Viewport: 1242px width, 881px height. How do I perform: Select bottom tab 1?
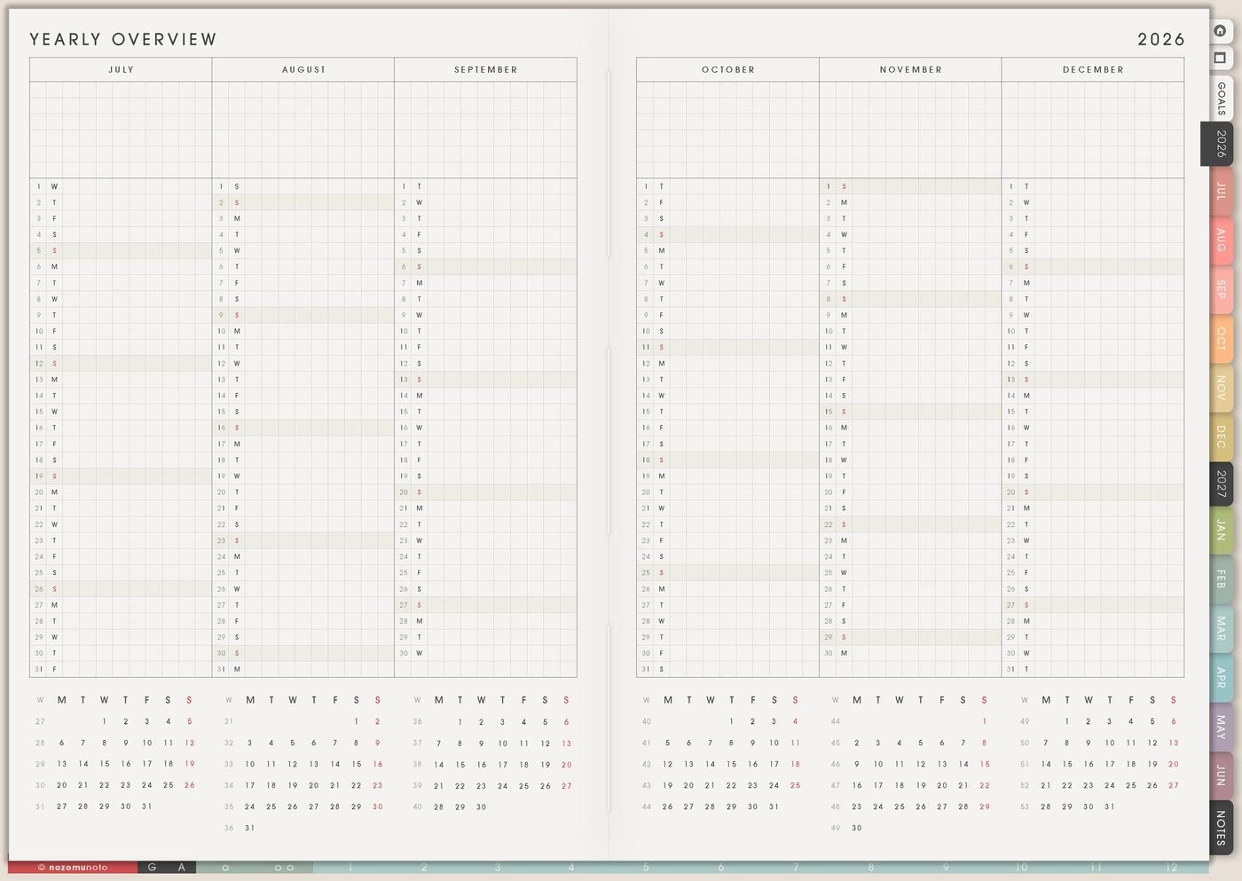[350, 867]
